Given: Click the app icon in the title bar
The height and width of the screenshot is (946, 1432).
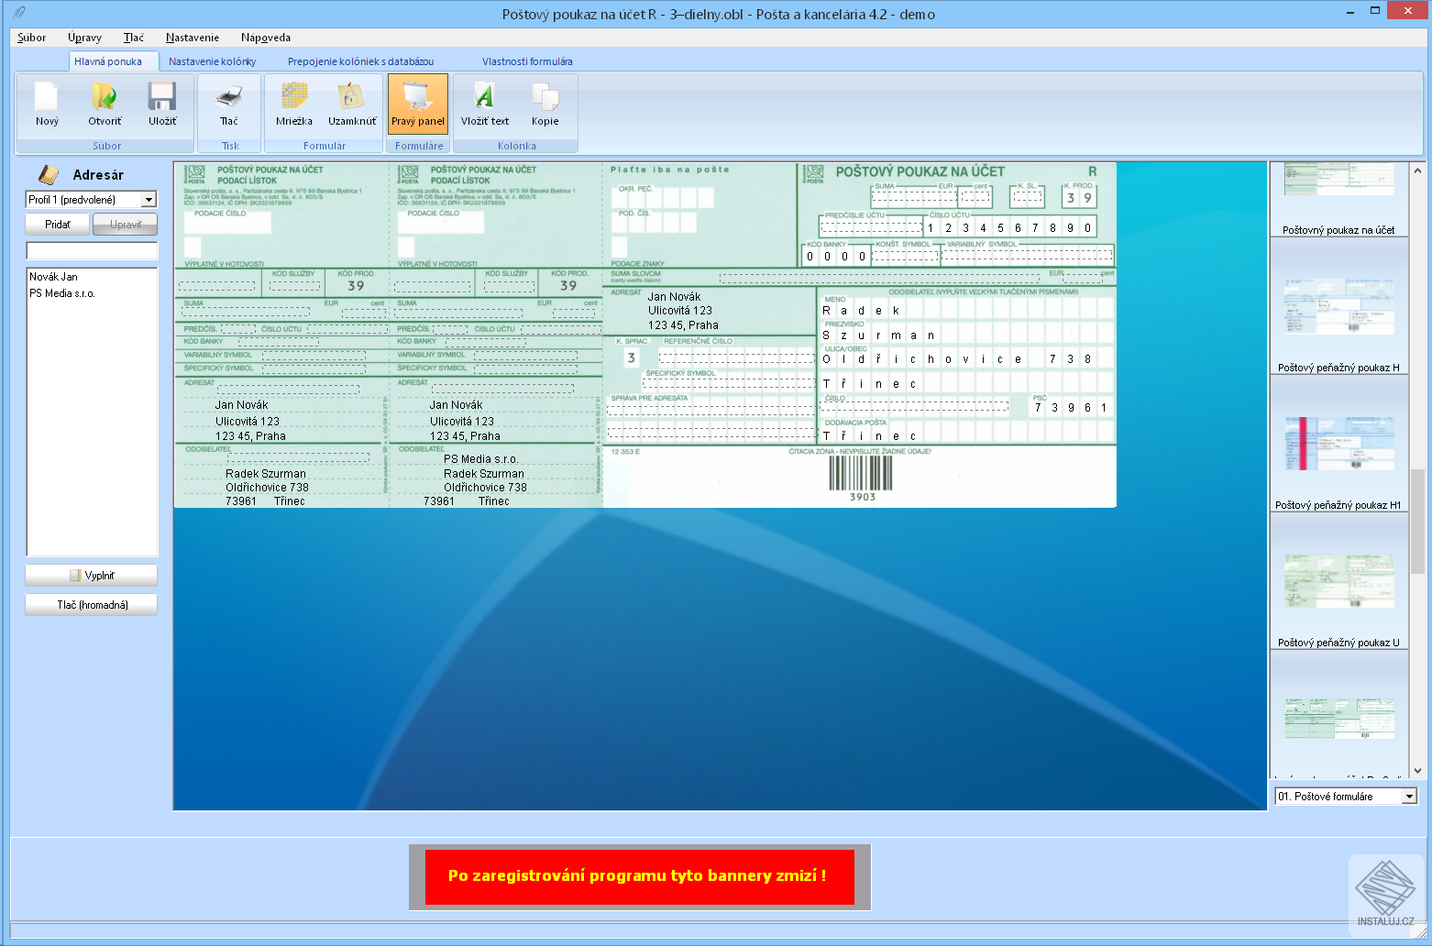Looking at the screenshot, I should pos(19,13).
